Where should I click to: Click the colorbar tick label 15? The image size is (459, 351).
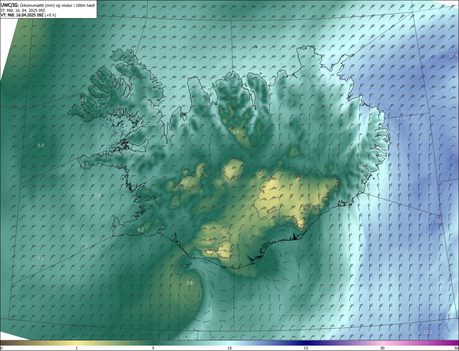pos(306,348)
